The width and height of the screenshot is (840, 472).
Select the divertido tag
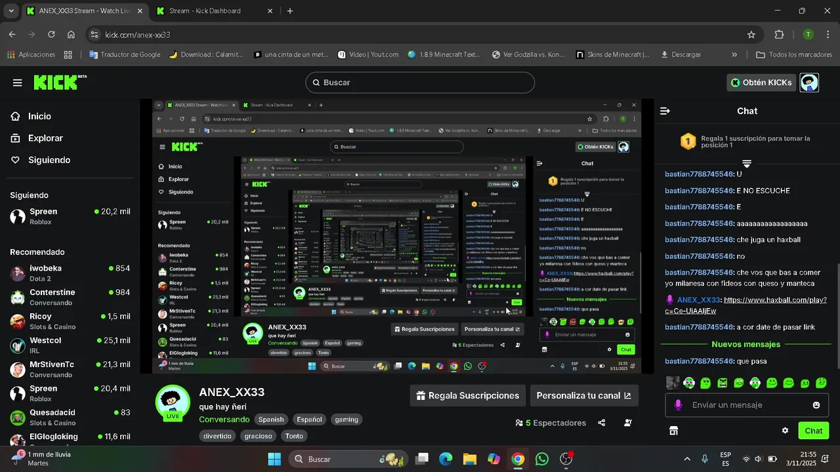click(217, 436)
